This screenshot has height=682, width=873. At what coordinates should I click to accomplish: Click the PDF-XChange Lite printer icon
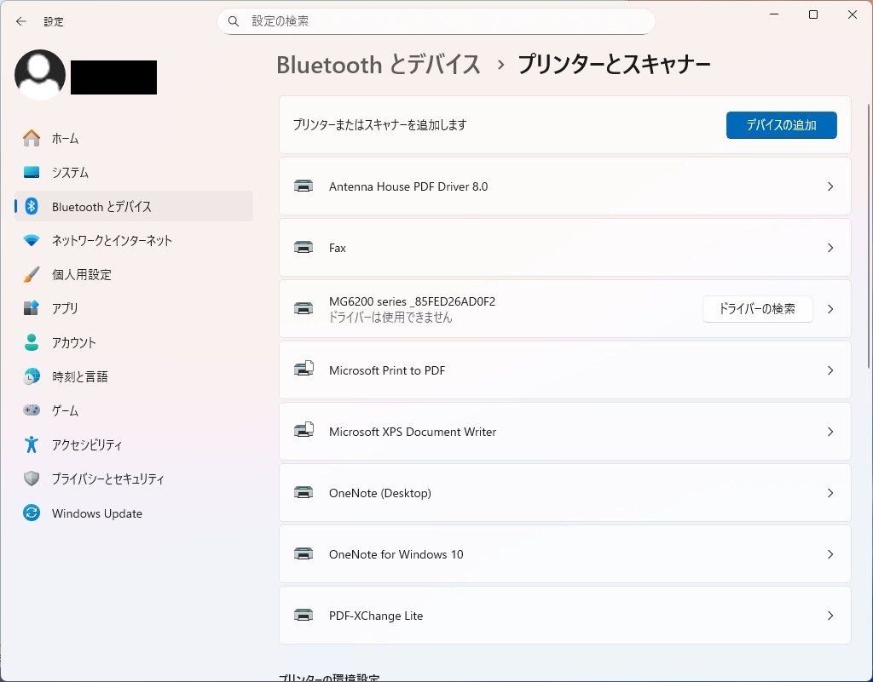pyautogui.click(x=304, y=615)
